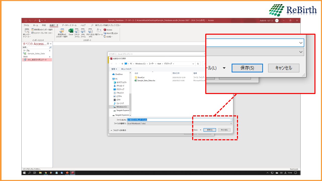Collapse the navigation pane with the double chevron
Screen dimensions: 322x181
click(x=51, y=44)
